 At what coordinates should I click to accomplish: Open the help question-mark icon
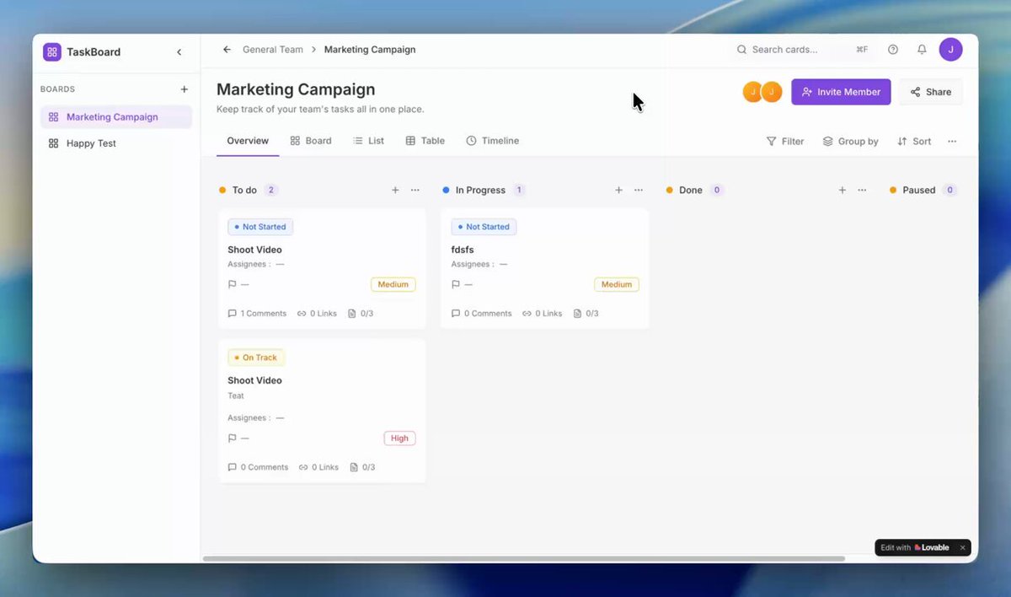pos(893,50)
